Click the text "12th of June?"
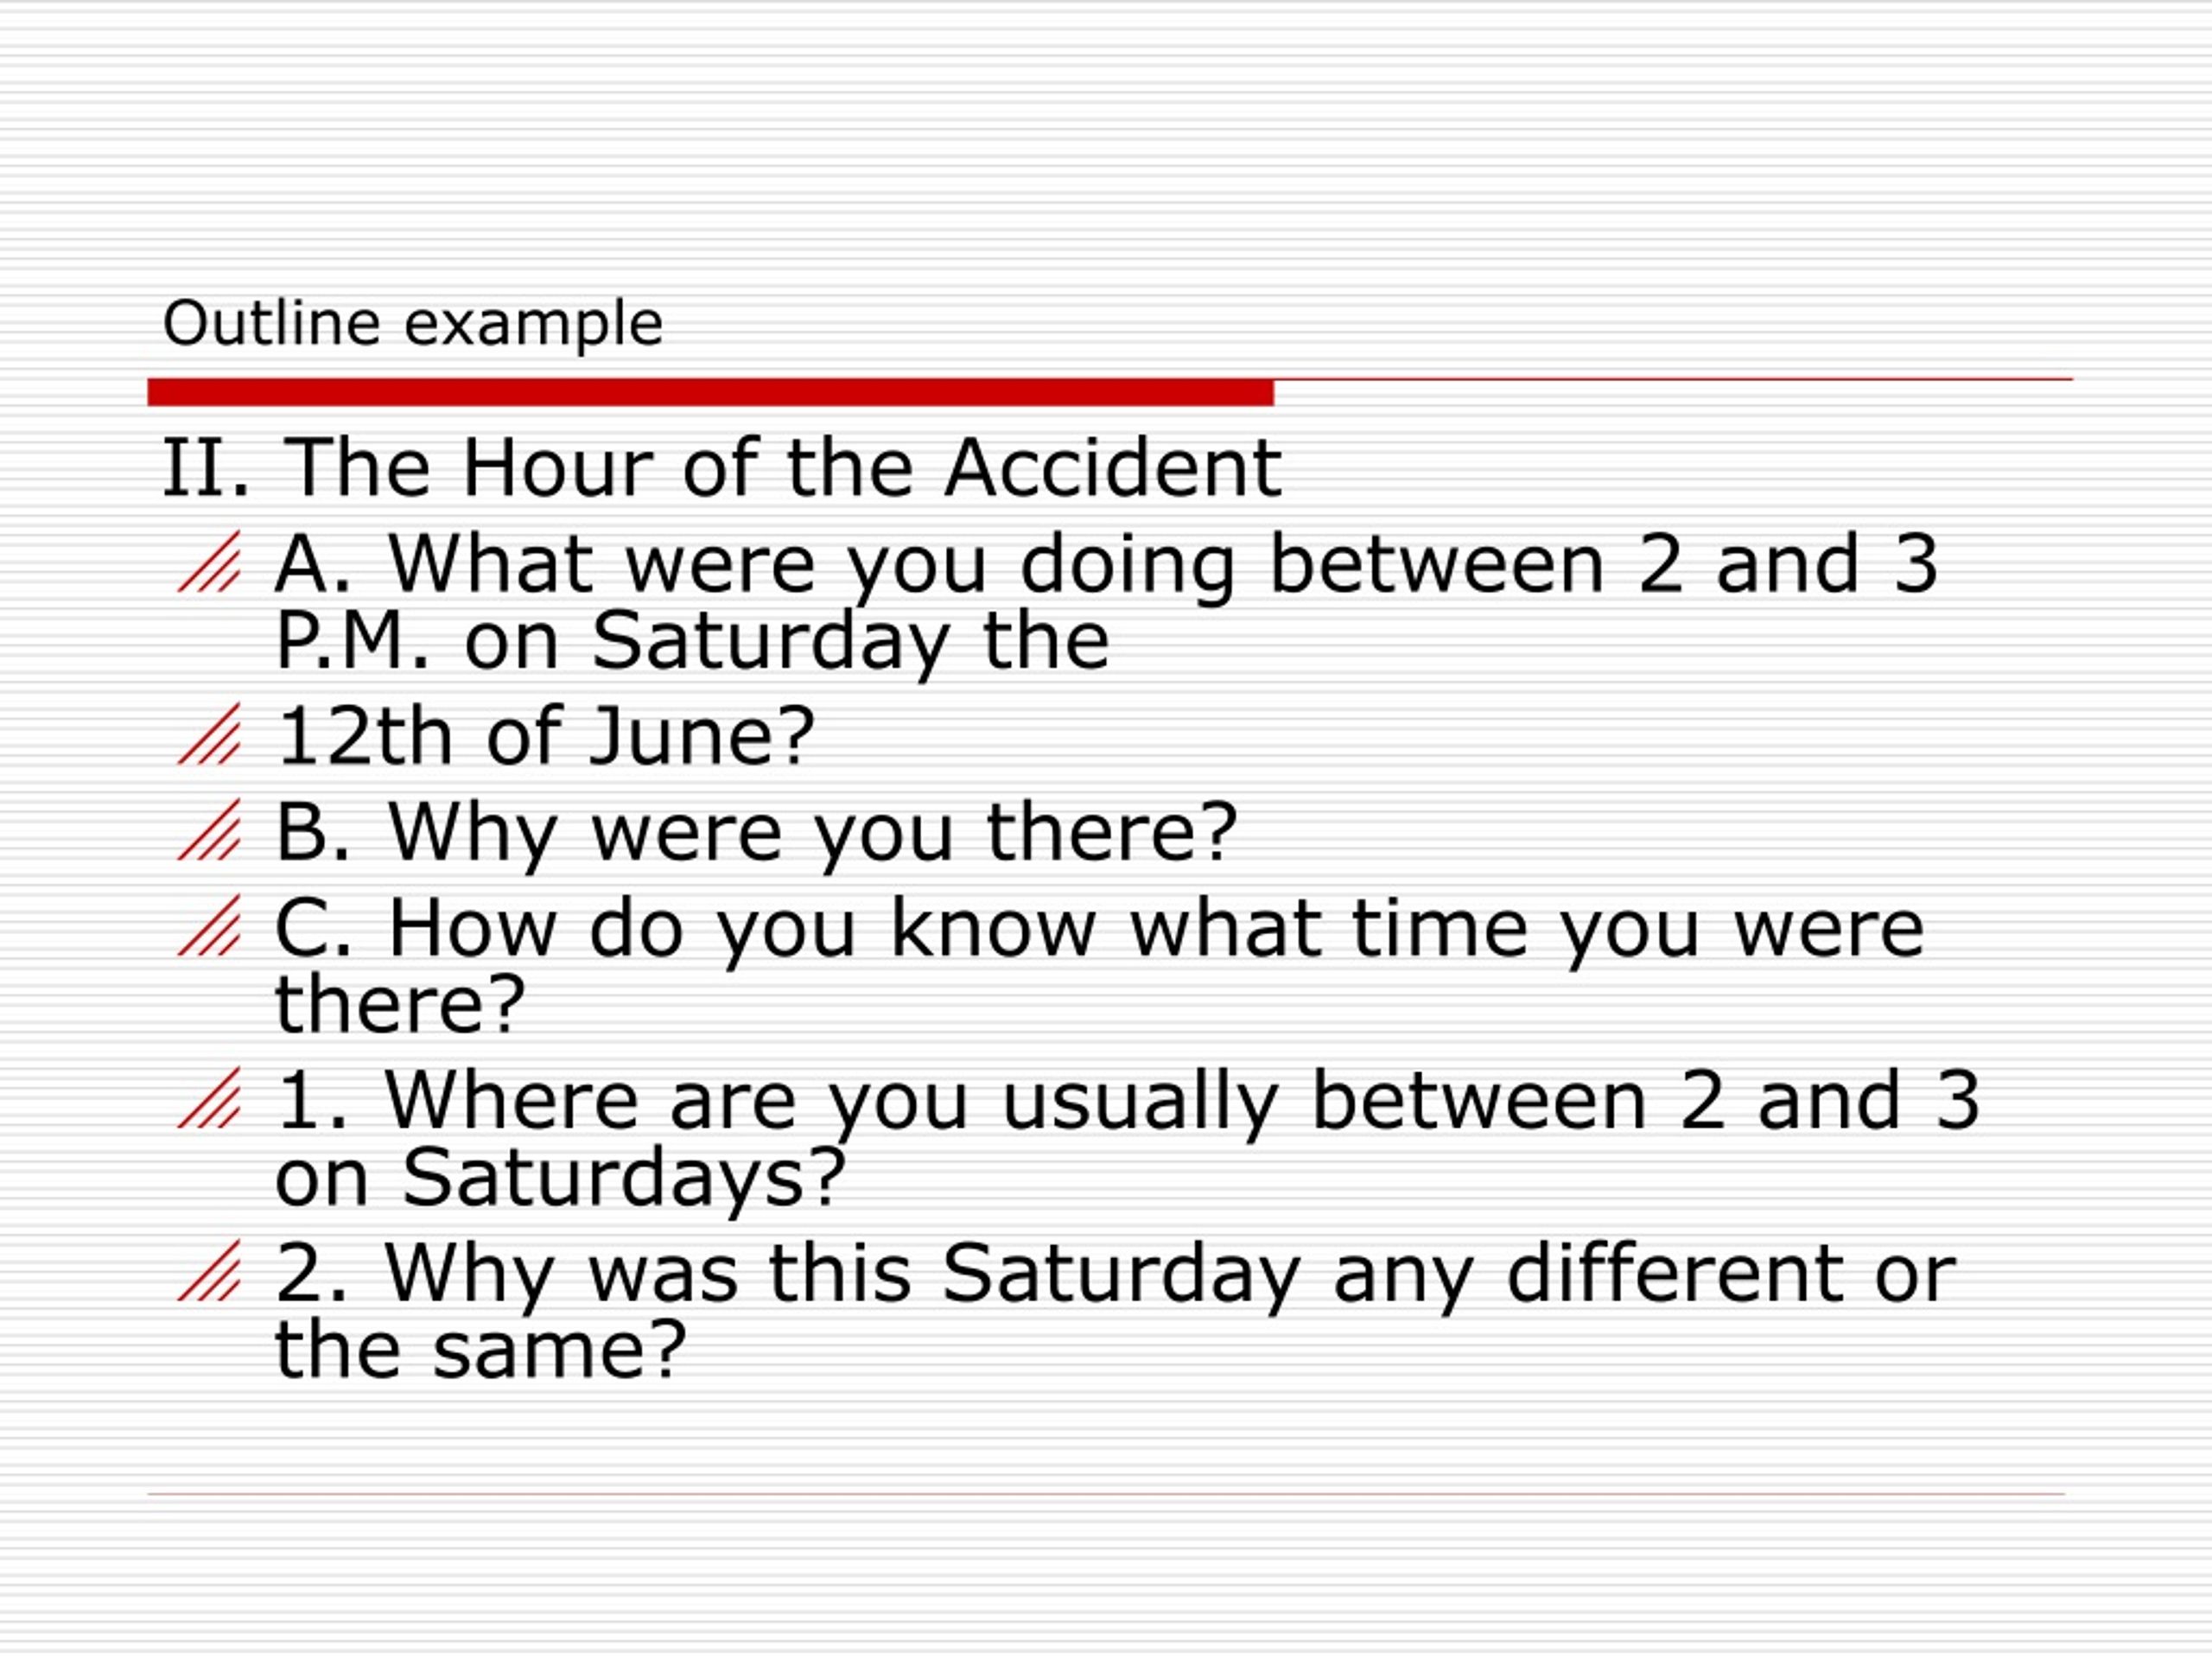 pyautogui.click(x=546, y=736)
